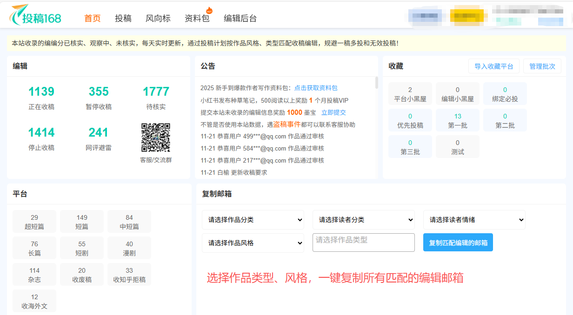This screenshot has width=573, height=315.
Task: Select the 短剧 platform tile
Action: [82, 249]
